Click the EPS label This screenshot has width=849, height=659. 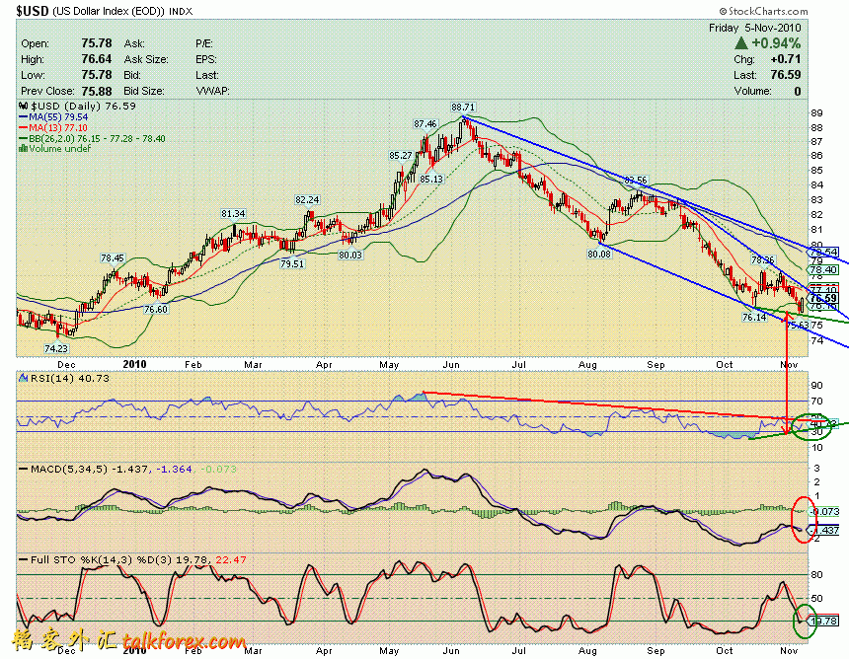206,59
